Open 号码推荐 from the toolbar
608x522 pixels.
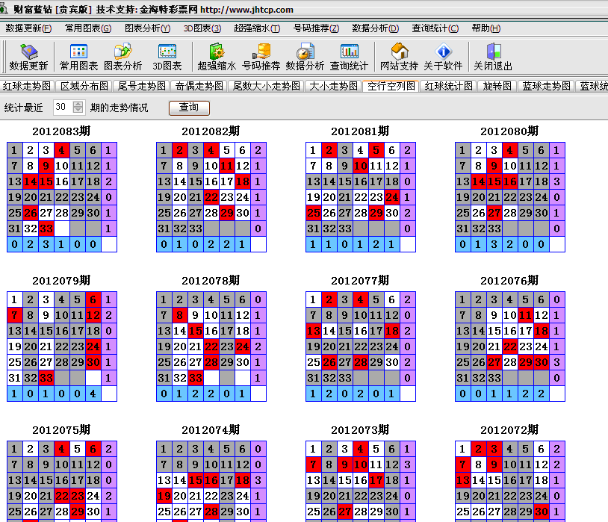click(x=261, y=57)
